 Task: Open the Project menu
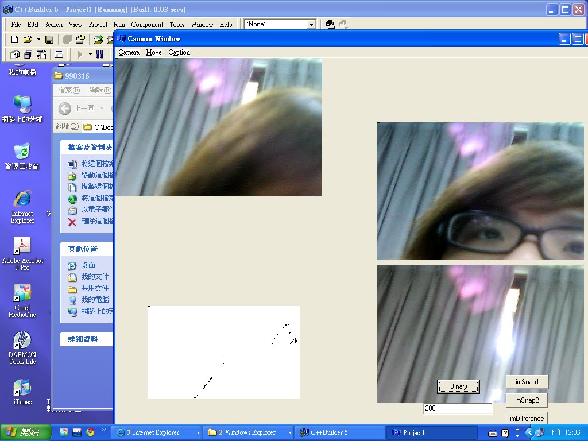pos(98,25)
